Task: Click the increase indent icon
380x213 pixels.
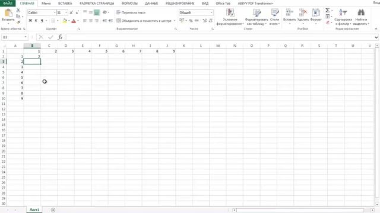Action: click(x=110, y=21)
